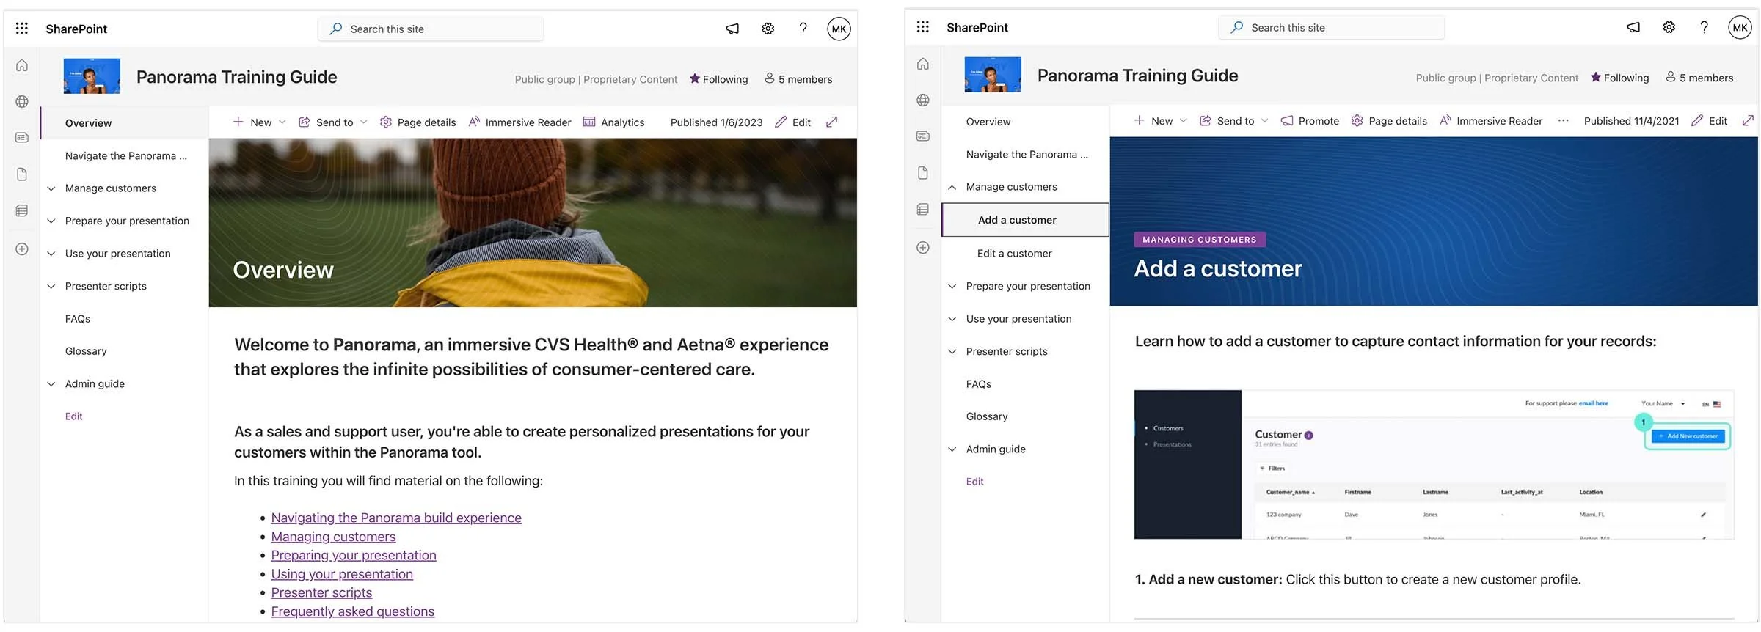The height and width of the screenshot is (632, 1761).
Task: Select Add a customer nav item
Action: (x=1025, y=219)
